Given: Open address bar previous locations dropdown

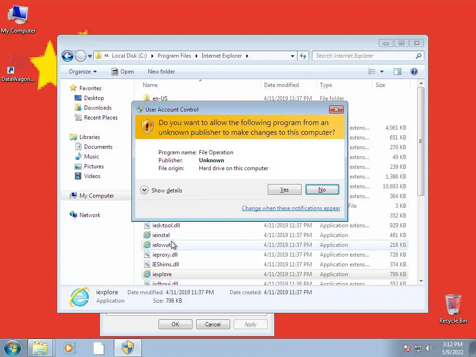Looking at the screenshot, I should (292, 56).
